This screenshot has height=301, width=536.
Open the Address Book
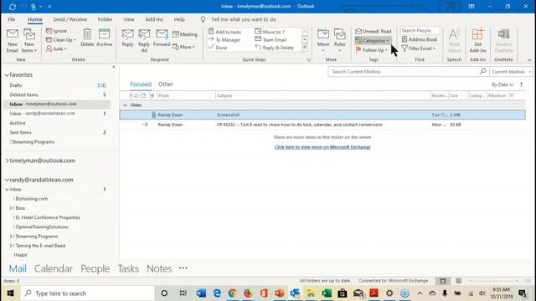pyautogui.click(x=420, y=39)
